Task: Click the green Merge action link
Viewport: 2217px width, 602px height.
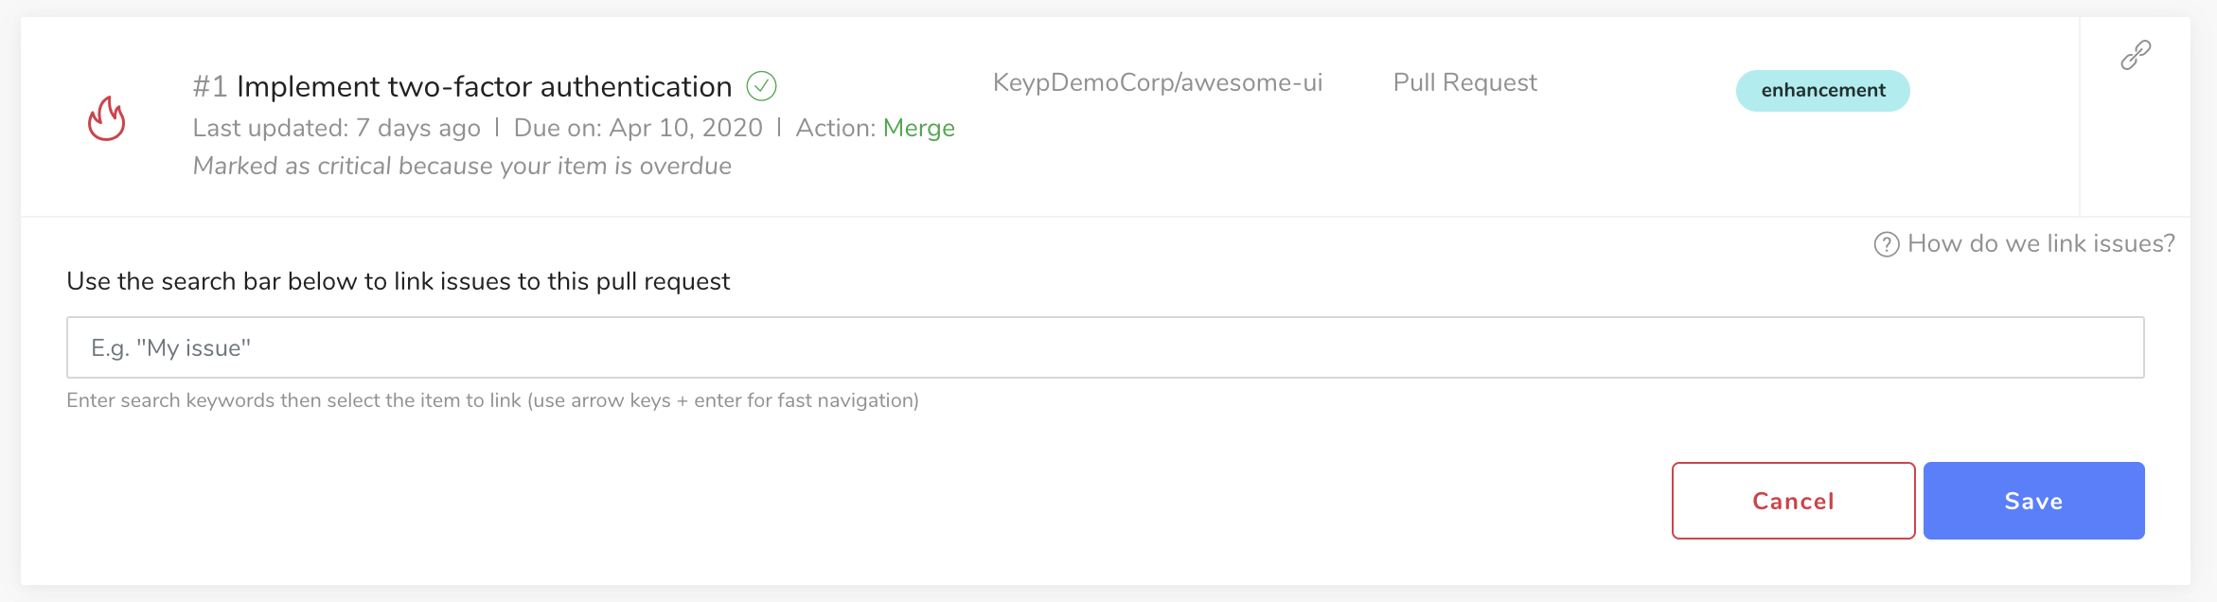Action: [x=918, y=128]
